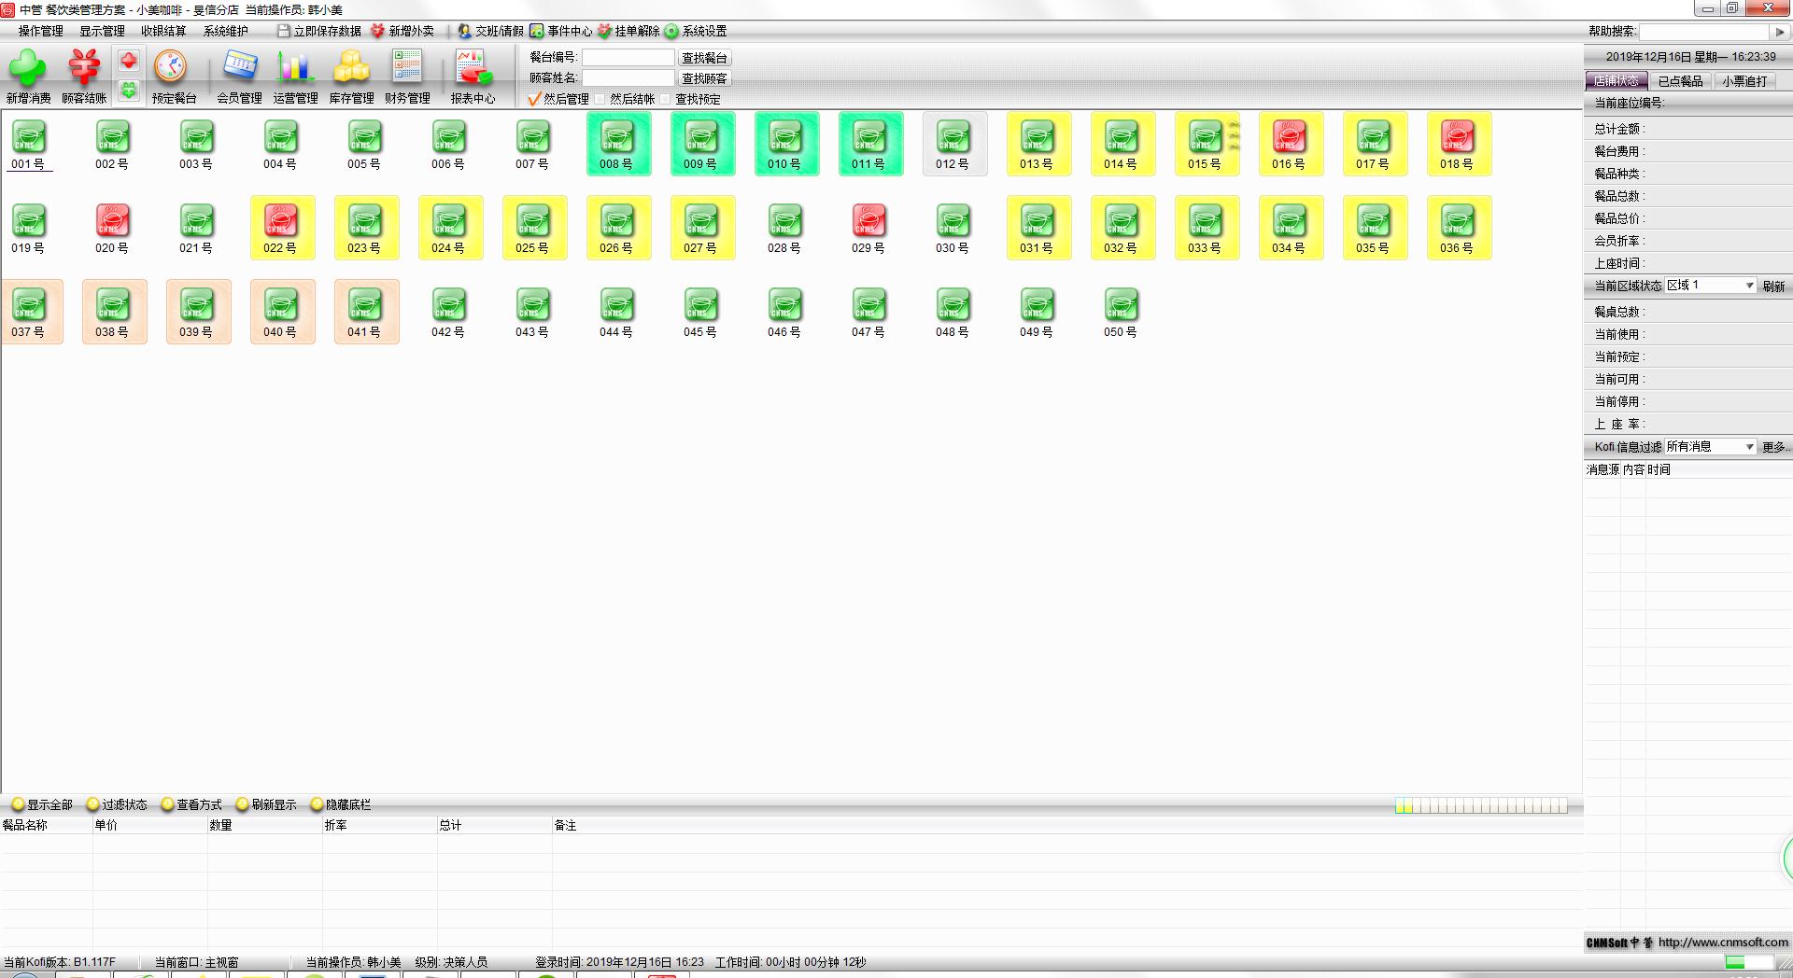The height and width of the screenshot is (978, 1793).
Task: Select red table icon 016号
Action: coord(1291,144)
